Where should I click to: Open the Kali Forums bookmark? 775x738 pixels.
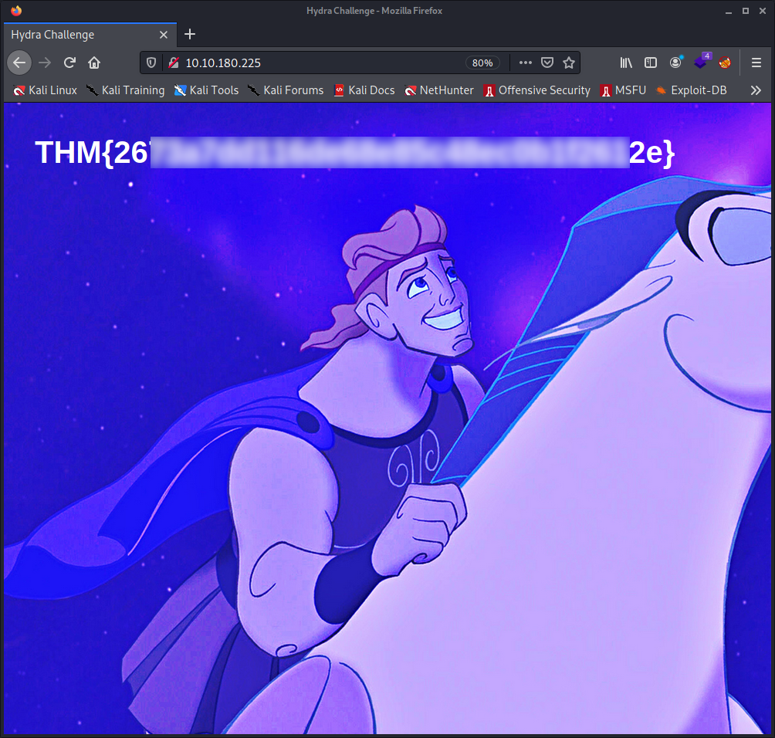point(286,90)
